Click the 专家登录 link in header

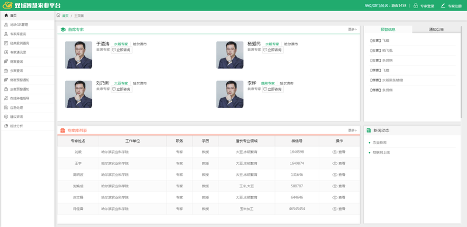427,6
